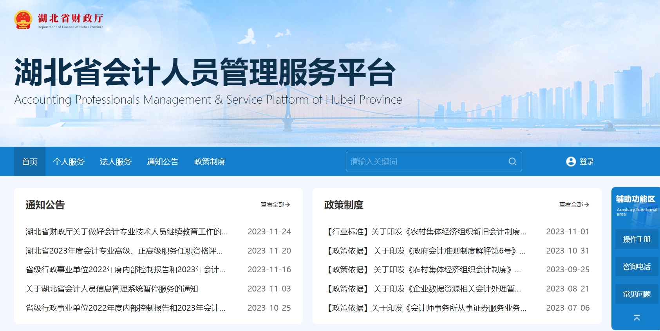Screen dimensions: 660x331
Task: Click the 咨询电话 button
Action: click(x=636, y=267)
